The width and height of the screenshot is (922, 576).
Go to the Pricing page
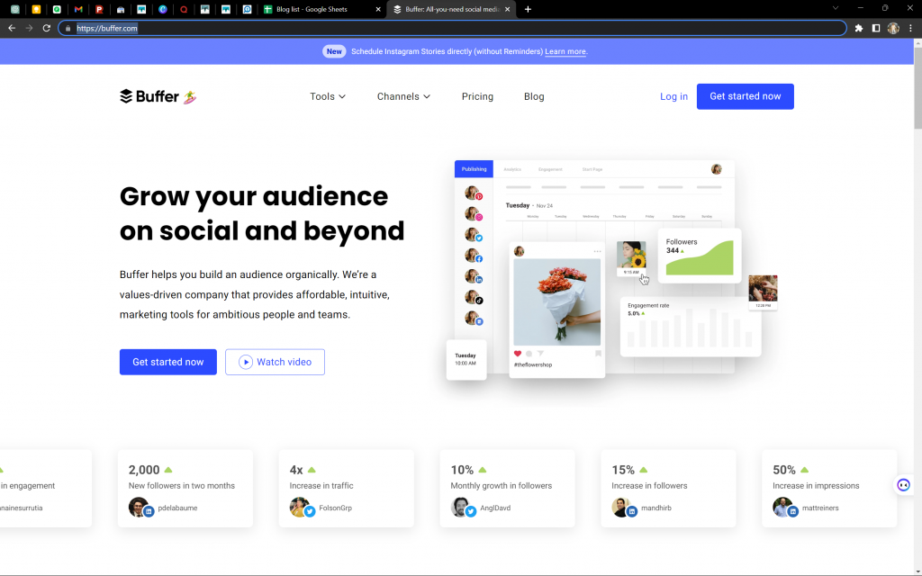[x=477, y=96]
